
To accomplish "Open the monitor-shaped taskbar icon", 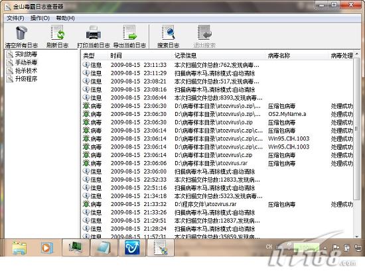I will tap(76, 248).
